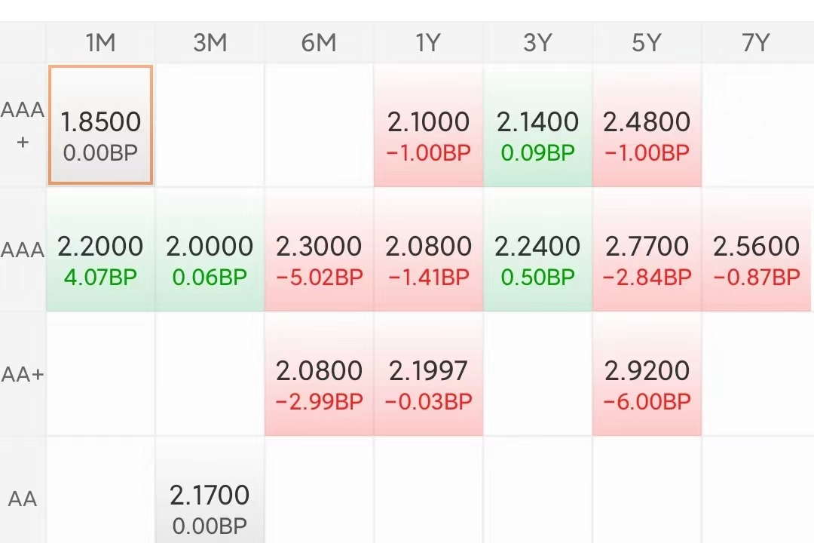This screenshot has width=814, height=543.
Task: Select the AAA+ rating row label
Action: click(x=23, y=125)
